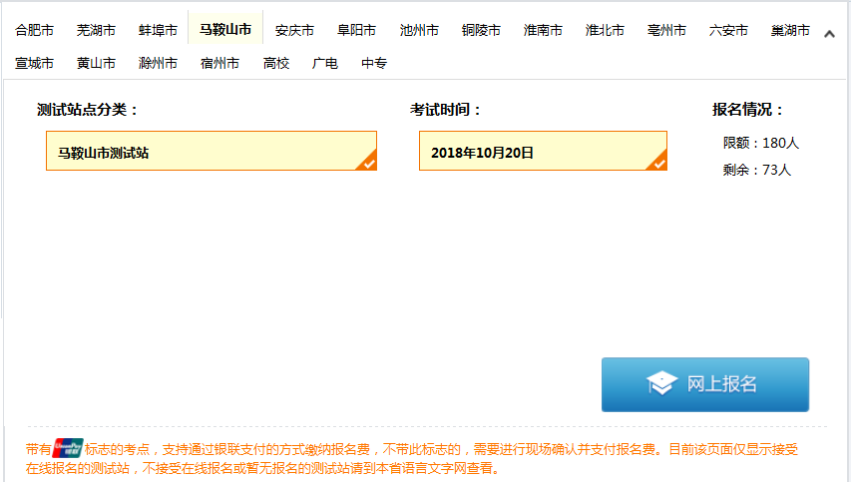Open the 蚌埠市 city tab
The height and width of the screenshot is (482, 851).
click(x=158, y=30)
